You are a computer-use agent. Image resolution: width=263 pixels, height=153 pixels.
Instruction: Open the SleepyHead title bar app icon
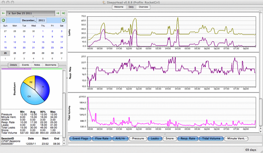[104, 2]
